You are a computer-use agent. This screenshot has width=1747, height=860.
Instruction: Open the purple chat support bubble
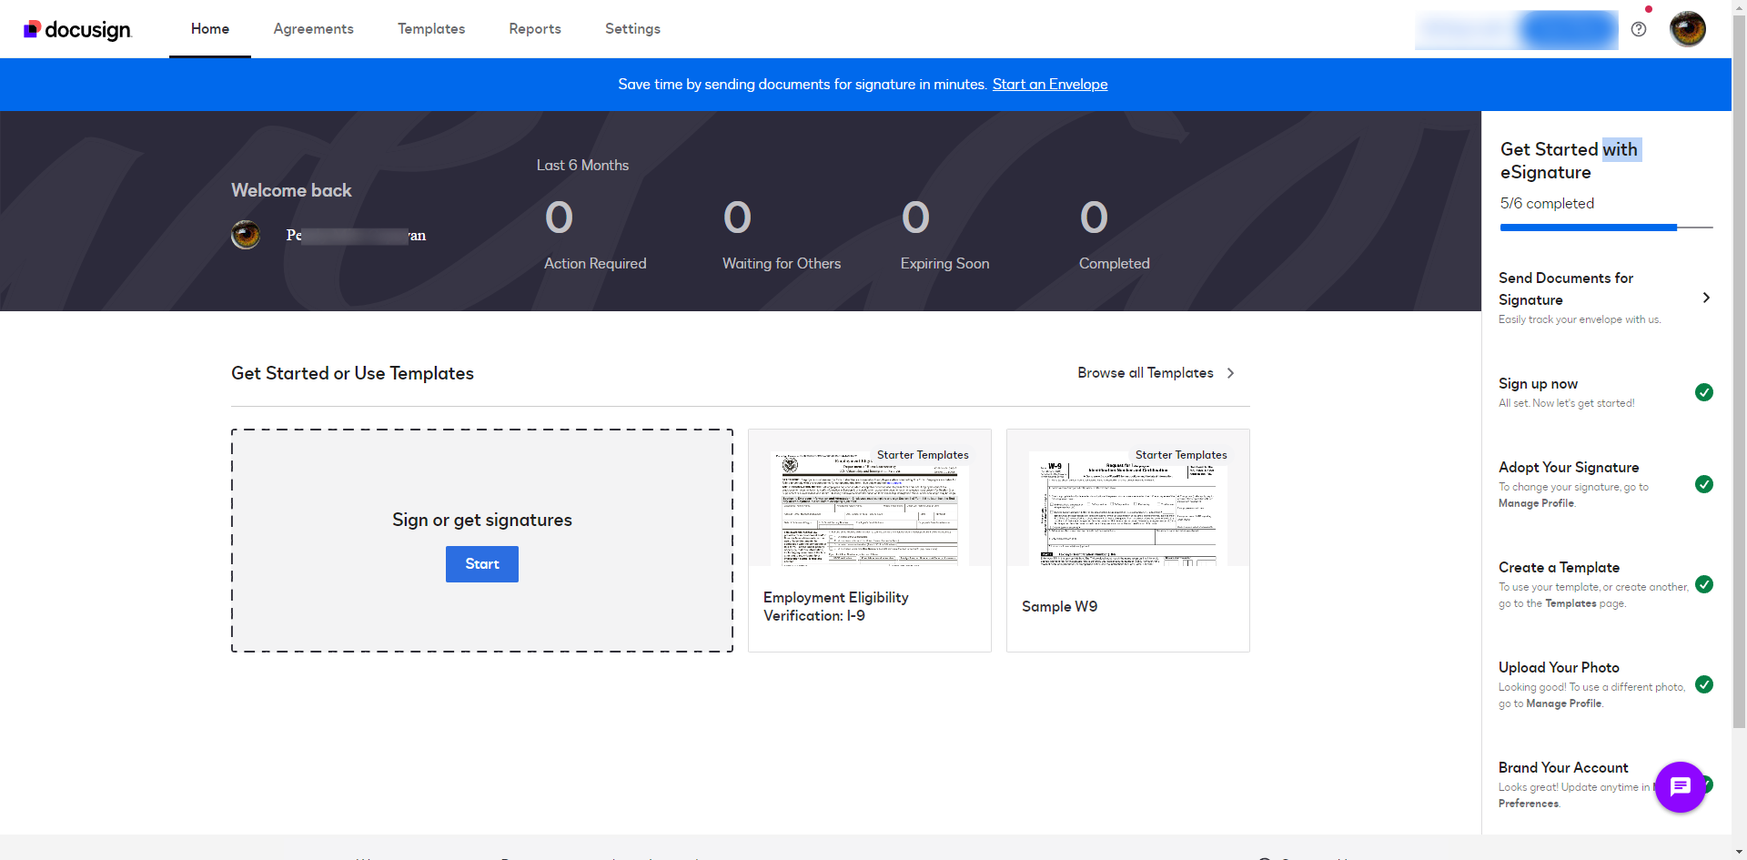(1680, 786)
